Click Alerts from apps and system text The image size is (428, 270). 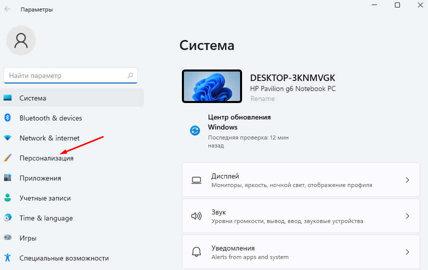pos(250,257)
